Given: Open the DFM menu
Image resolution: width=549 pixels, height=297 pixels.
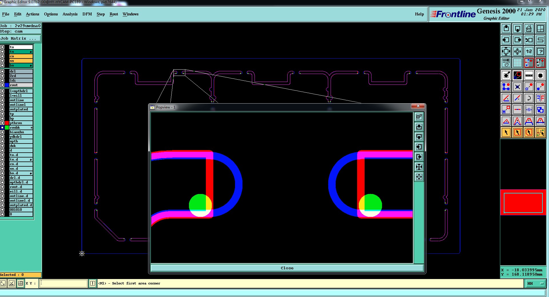Looking at the screenshot, I should pyautogui.click(x=87, y=14).
